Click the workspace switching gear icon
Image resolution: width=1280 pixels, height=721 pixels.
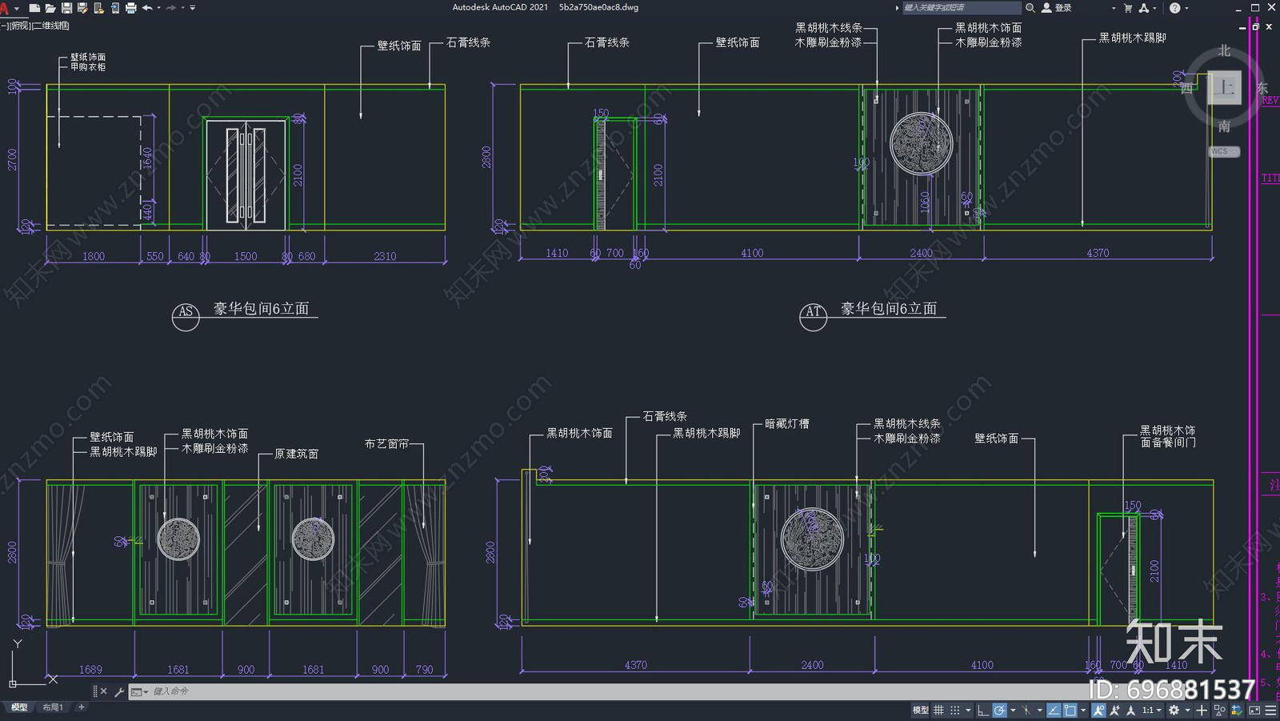(x=1174, y=710)
